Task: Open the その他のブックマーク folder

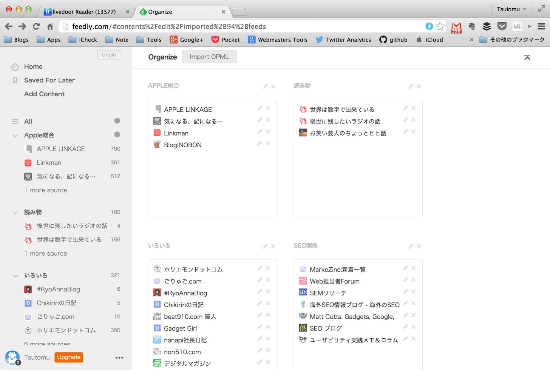Action: pos(512,40)
